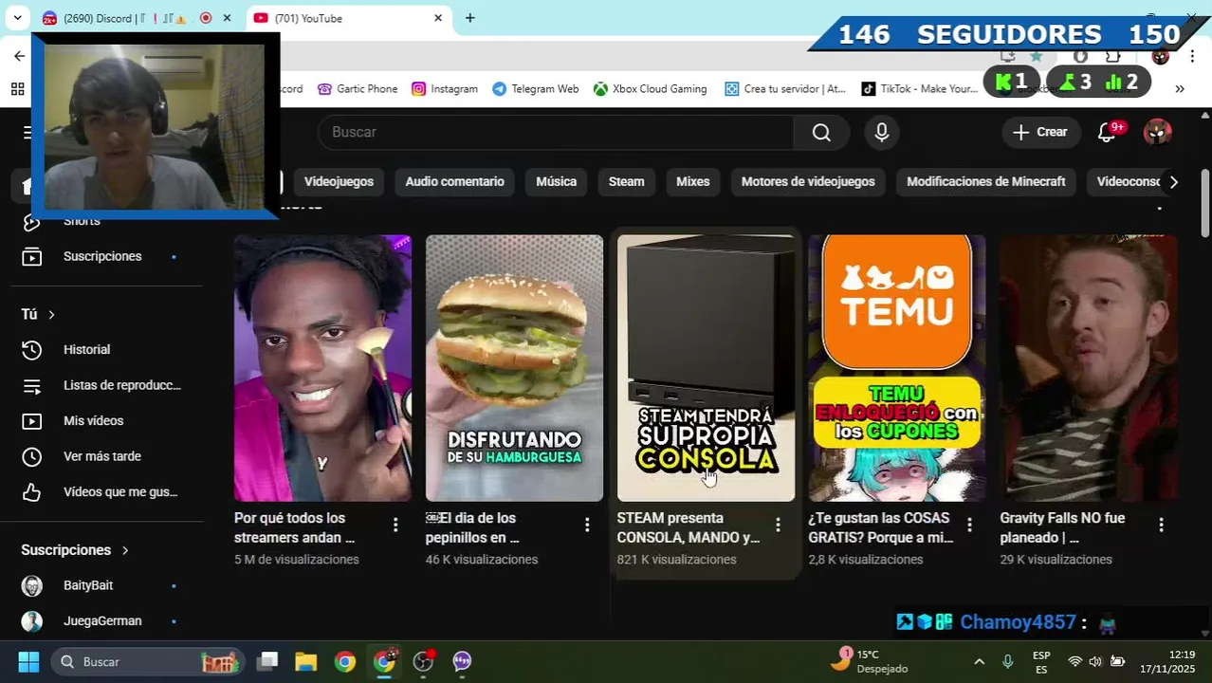Open liked videos thumbs-up icon

32,492
